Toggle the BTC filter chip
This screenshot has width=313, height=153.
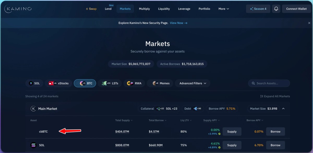point(85,83)
